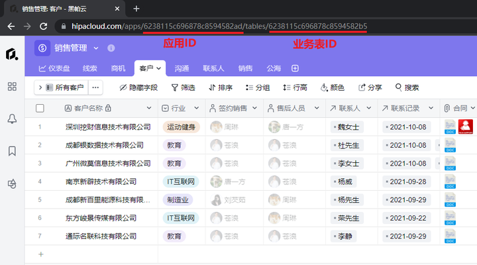This screenshot has width=477, height=265.
Task: Click the lock icon on 客户名称 column
Action: 108,108
